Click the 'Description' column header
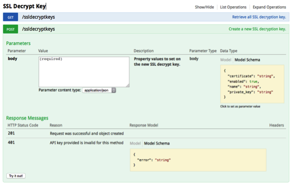Viewport: 295px width, 189px height. pyautogui.click(x=144, y=51)
